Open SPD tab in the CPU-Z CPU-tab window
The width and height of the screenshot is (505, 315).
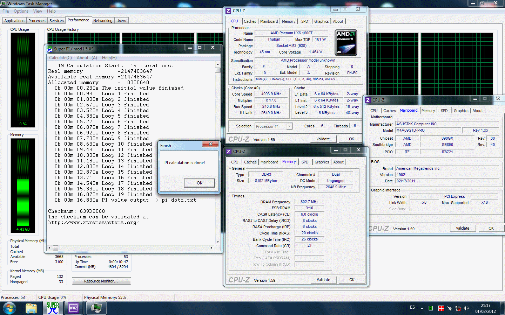[305, 21]
